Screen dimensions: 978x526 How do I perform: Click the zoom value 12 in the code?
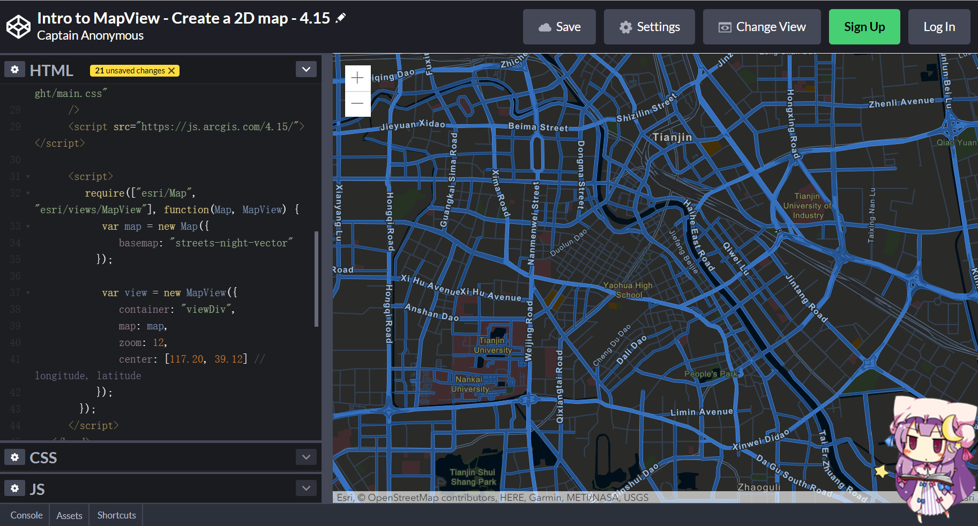(x=159, y=343)
